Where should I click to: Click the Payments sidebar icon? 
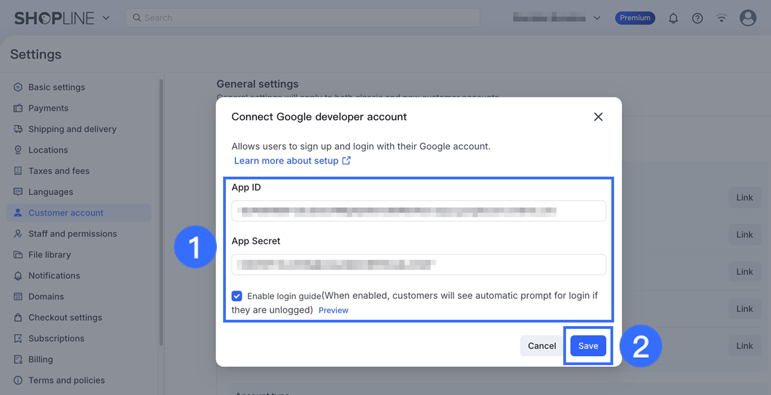click(x=18, y=108)
